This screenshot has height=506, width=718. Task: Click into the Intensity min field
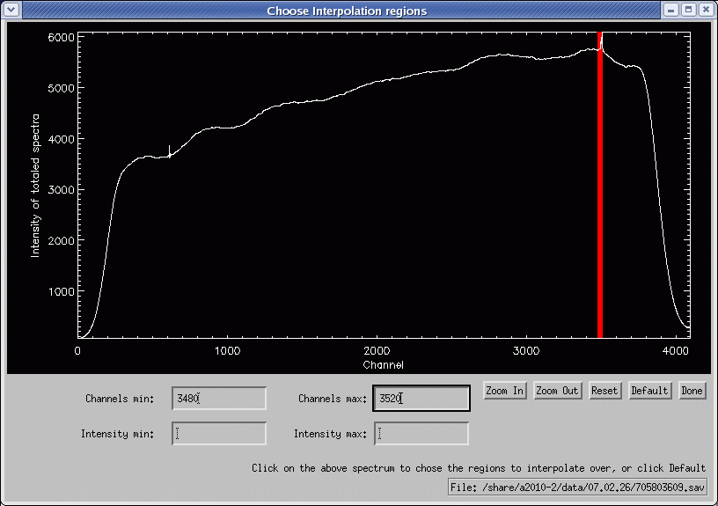[219, 434]
